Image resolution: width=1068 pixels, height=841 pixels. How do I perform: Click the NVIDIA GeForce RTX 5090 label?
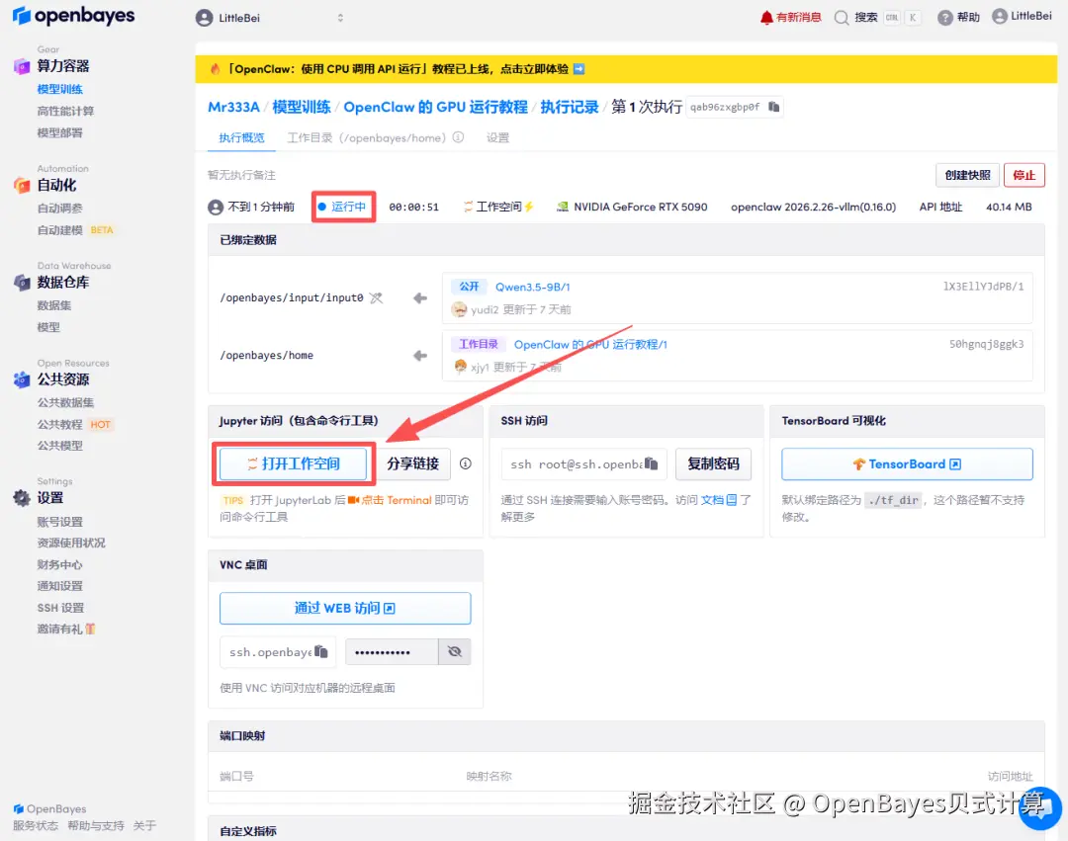(632, 207)
